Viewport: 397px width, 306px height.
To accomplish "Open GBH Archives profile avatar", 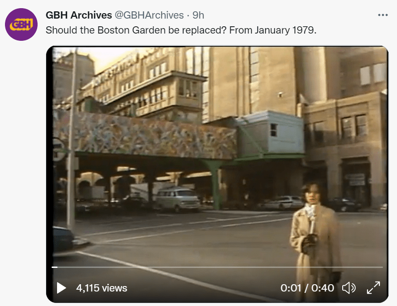I will coord(21,24).
